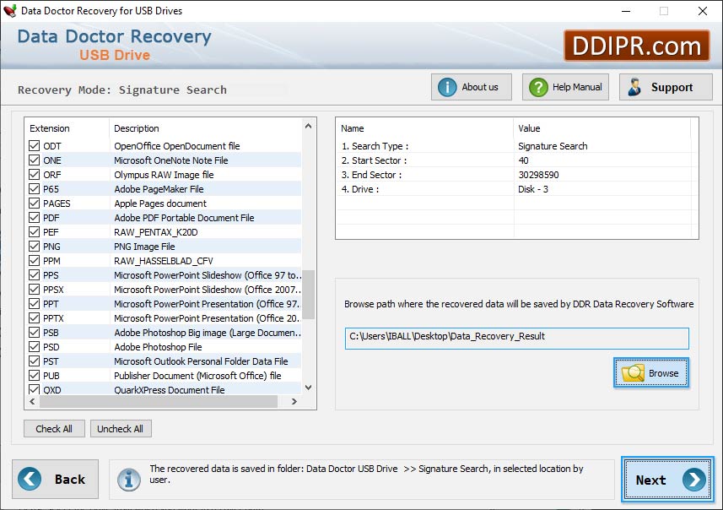Image resolution: width=723 pixels, height=510 pixels.
Task: Uncheck the PPT checkbox
Action: click(x=34, y=304)
